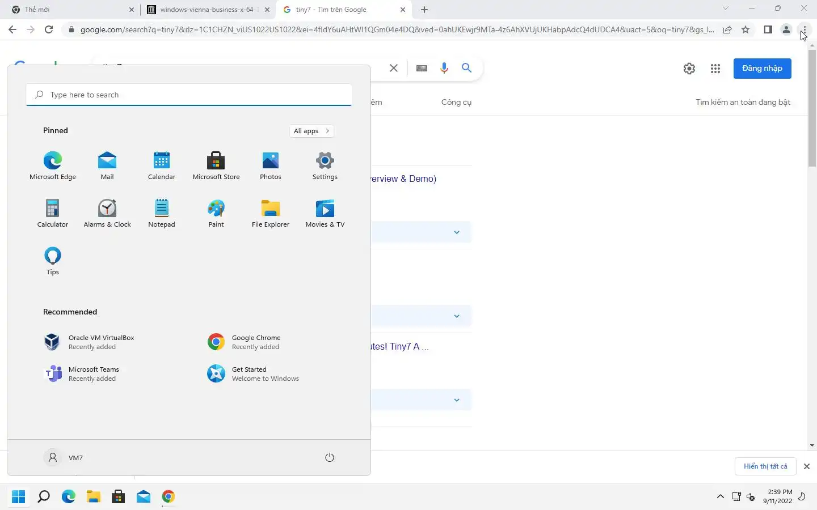The width and height of the screenshot is (817, 510).
Task: Click the Google search magnifier button
Action: pyautogui.click(x=466, y=68)
